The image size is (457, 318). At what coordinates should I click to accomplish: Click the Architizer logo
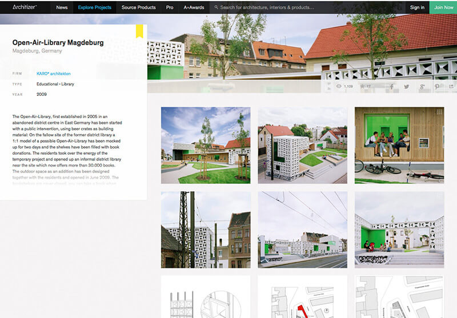coord(25,7)
